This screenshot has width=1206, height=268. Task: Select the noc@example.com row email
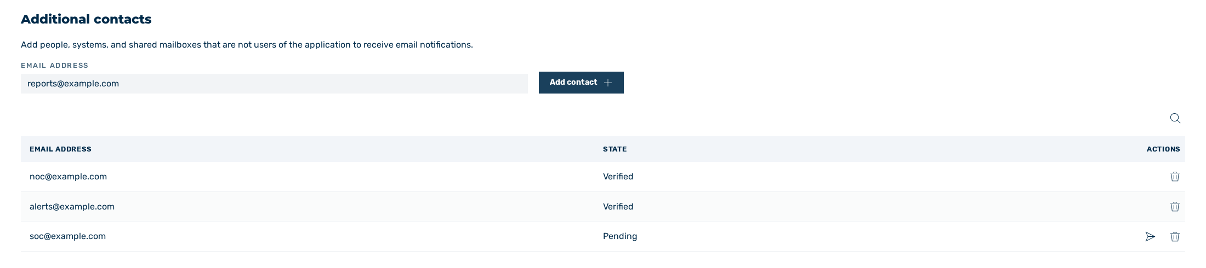tap(68, 177)
